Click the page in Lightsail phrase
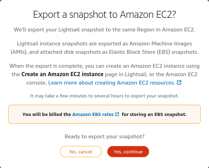209x168 pixels. pyautogui.click(x=126, y=74)
